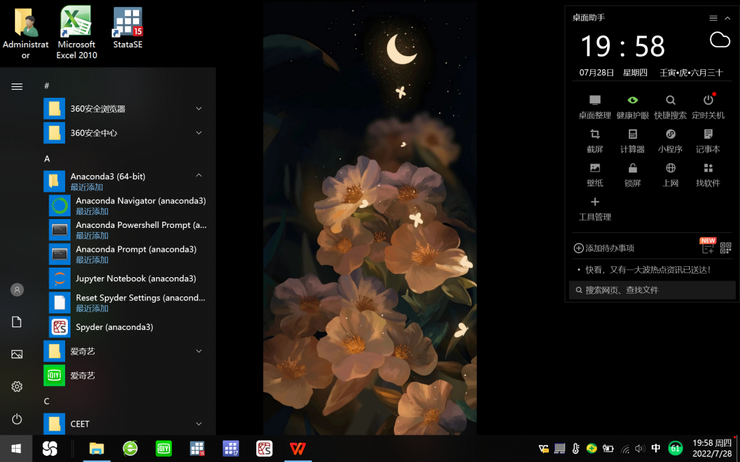The width and height of the screenshot is (740, 462).
Task: Click 锁屏 lock screen tool
Action: [x=632, y=175]
